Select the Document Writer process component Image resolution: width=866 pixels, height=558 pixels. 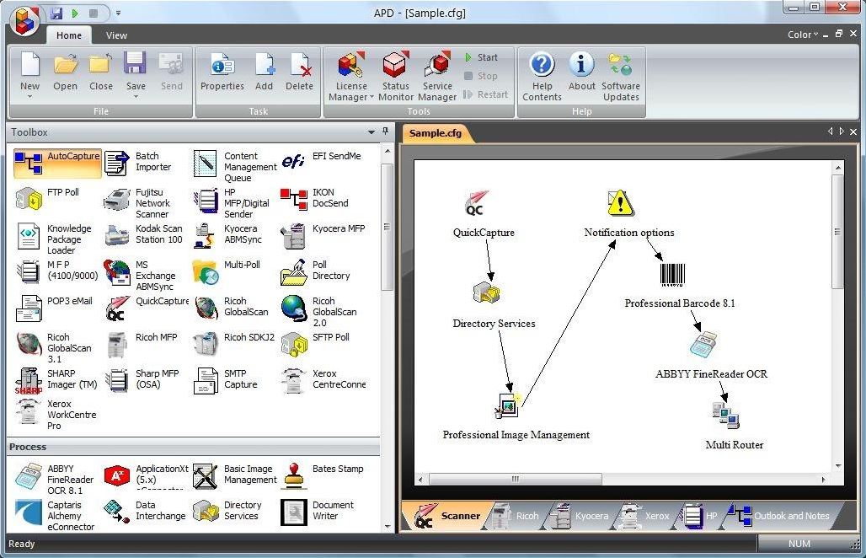click(318, 511)
